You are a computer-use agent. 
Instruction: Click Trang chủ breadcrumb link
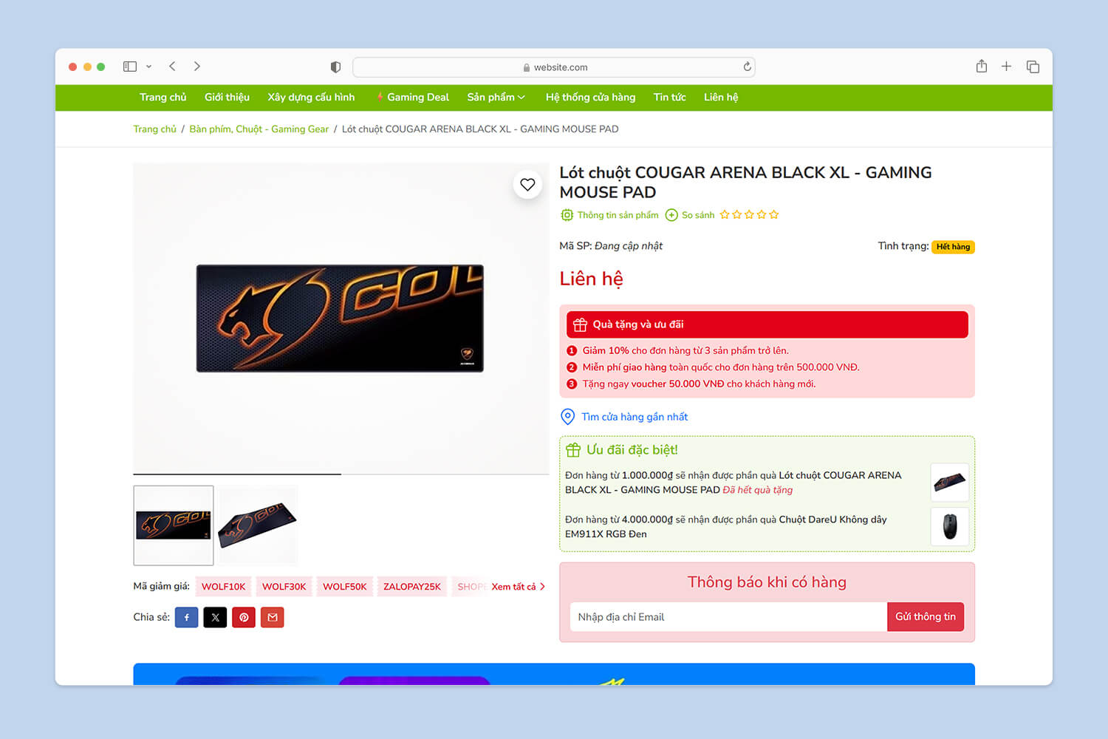pyautogui.click(x=154, y=129)
